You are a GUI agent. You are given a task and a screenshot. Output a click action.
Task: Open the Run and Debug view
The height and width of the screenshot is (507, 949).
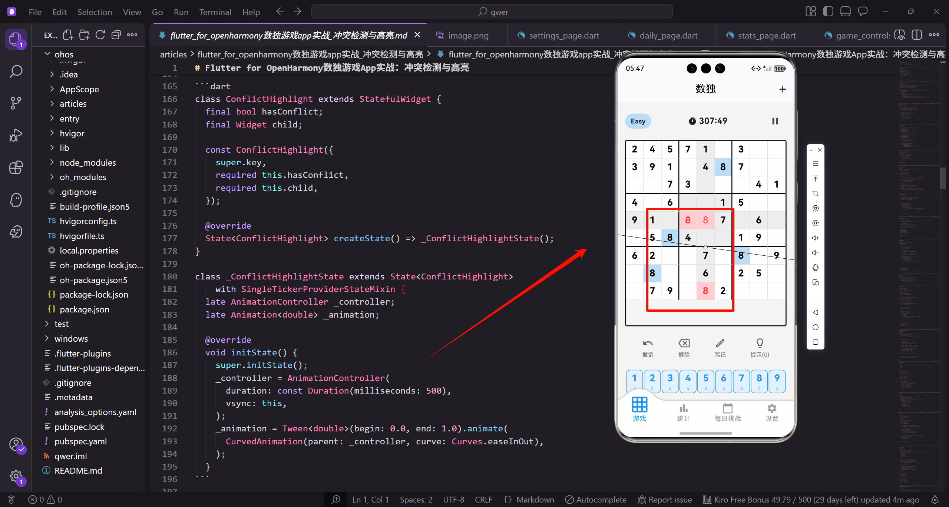point(16,135)
